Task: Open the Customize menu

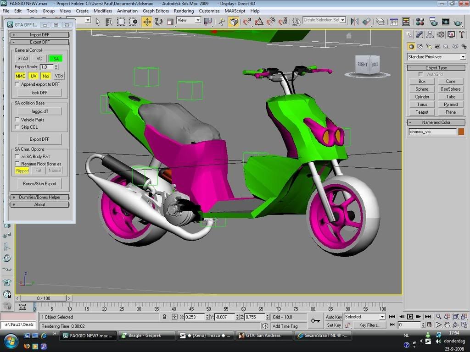Action: pos(209,11)
